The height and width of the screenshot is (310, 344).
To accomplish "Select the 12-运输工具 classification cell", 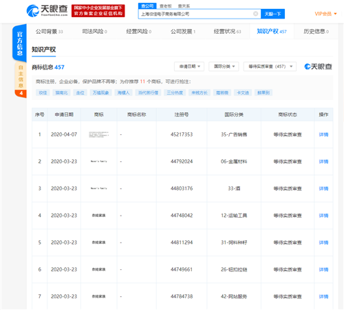I will pyautogui.click(x=234, y=216).
